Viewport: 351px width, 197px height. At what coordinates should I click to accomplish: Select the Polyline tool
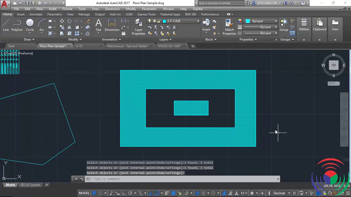coord(17,25)
